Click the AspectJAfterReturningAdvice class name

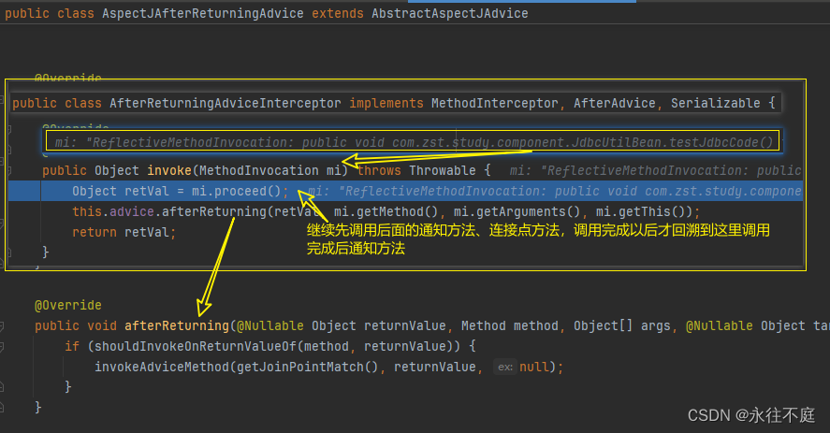(x=203, y=13)
